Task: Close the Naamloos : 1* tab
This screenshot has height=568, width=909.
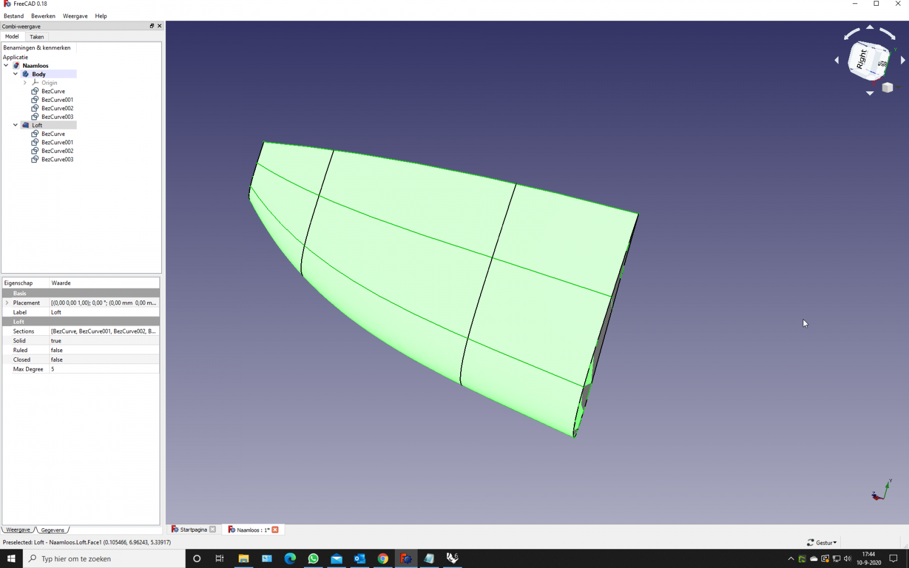Action: tap(275, 529)
